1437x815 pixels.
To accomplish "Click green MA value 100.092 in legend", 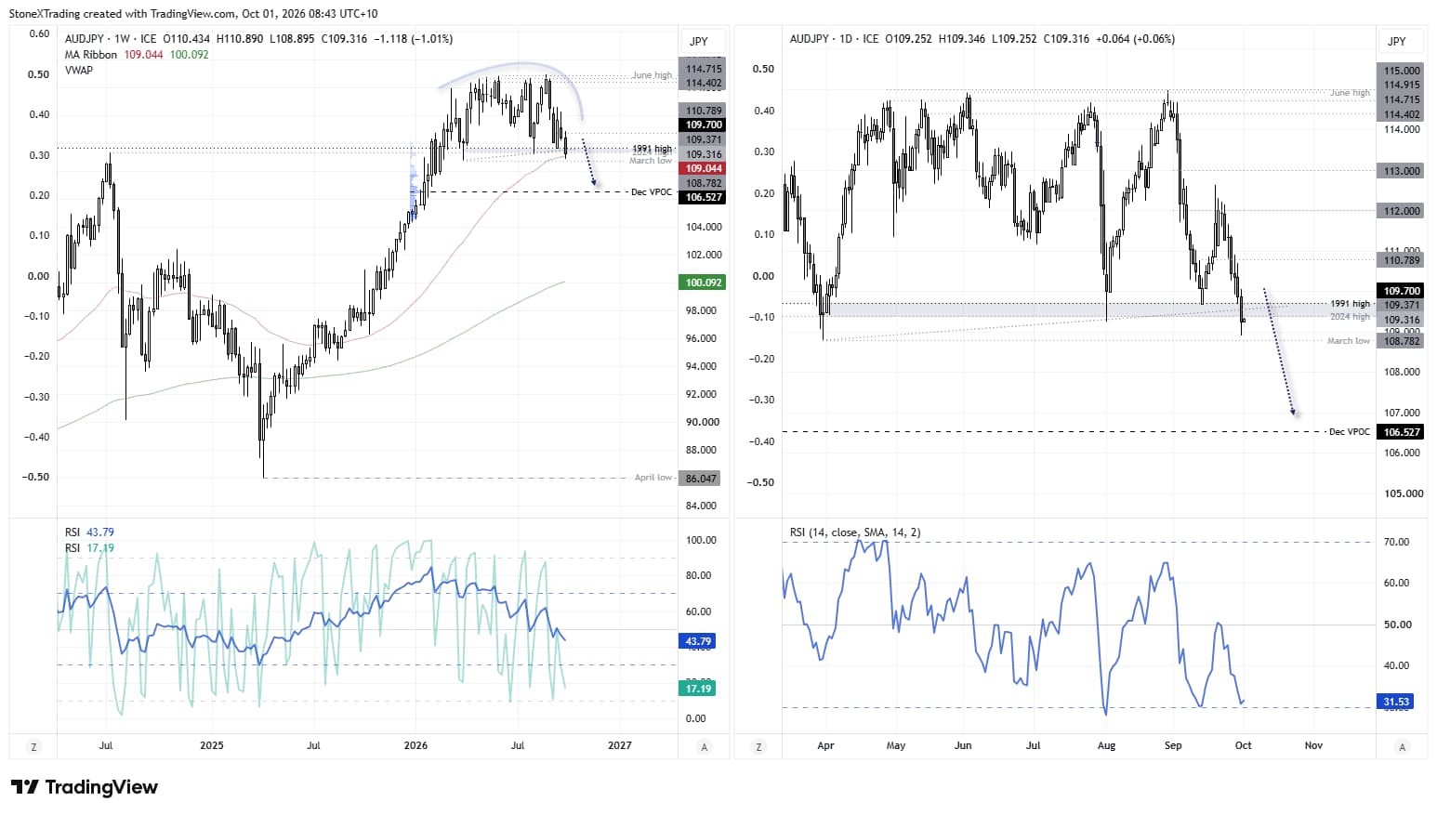I will [x=190, y=55].
